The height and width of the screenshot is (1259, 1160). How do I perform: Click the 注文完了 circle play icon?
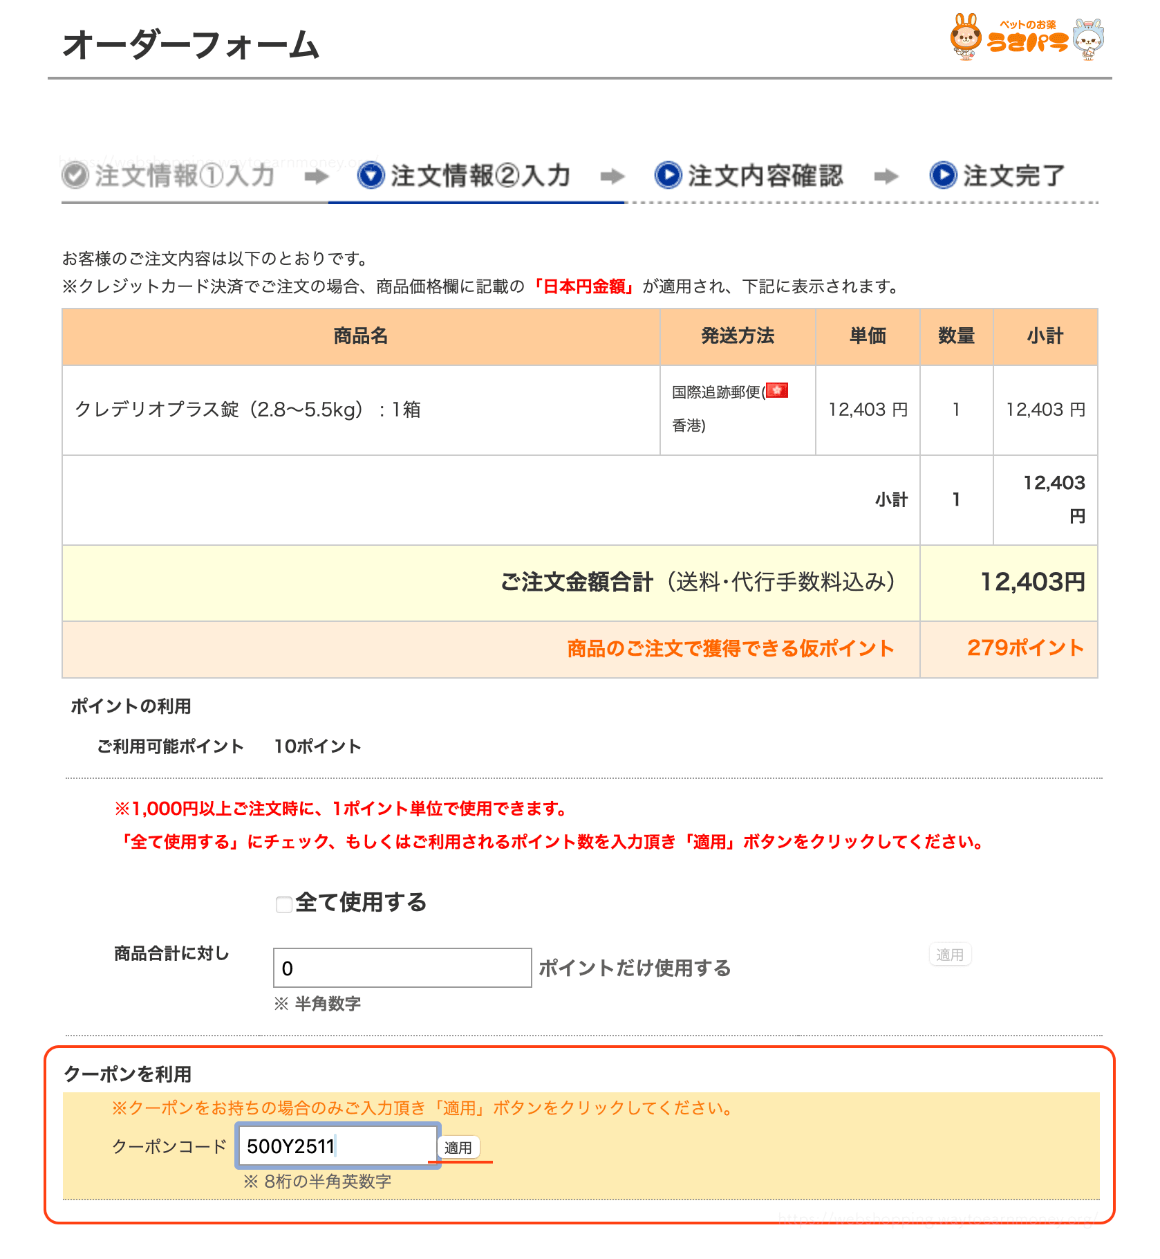(942, 175)
